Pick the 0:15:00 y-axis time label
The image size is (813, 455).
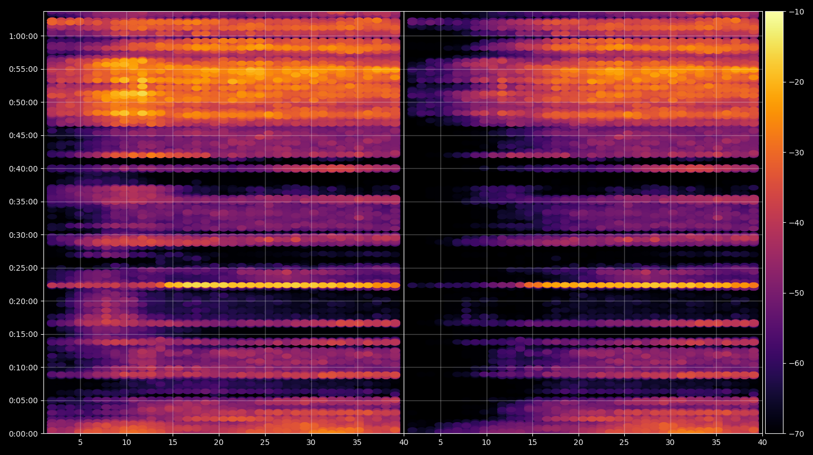pos(23,334)
